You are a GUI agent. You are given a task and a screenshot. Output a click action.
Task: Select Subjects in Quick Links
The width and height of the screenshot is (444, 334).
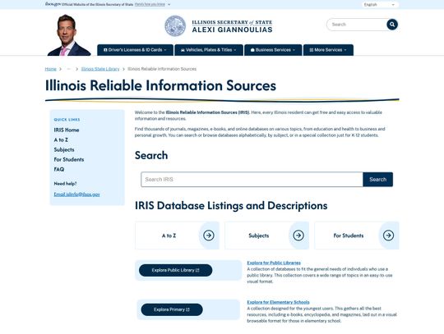[64, 149]
